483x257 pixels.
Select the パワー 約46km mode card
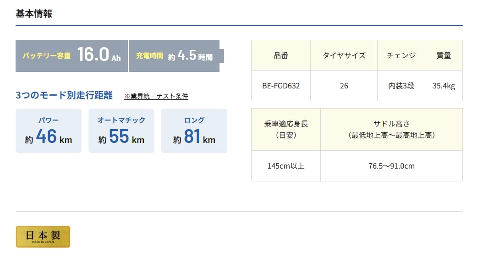[x=49, y=131]
